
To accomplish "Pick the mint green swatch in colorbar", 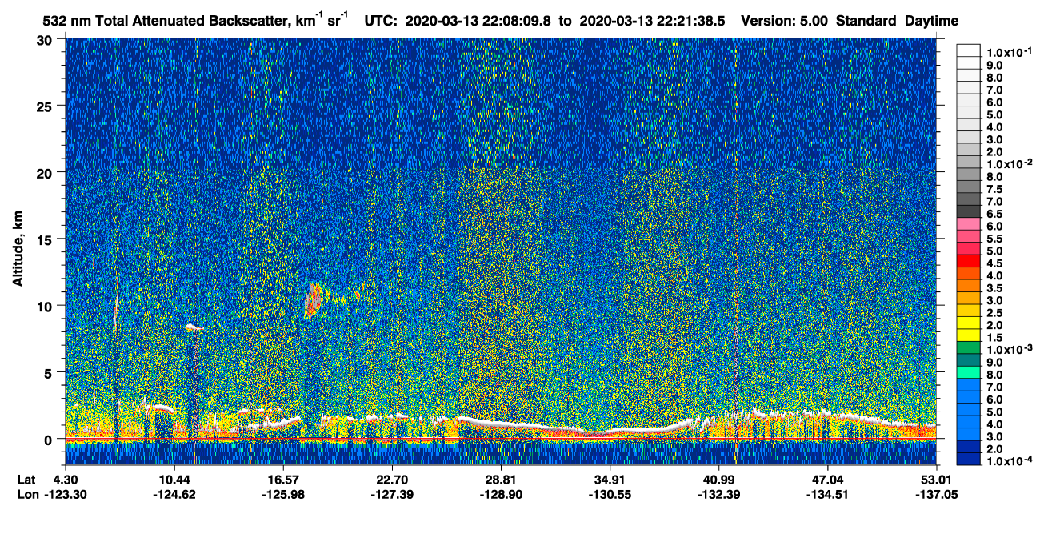I will coord(968,371).
